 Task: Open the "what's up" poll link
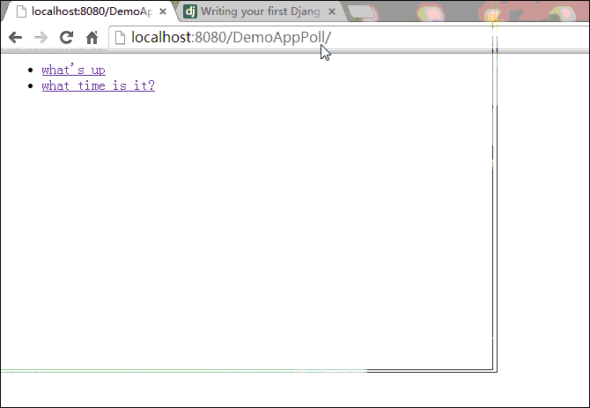tap(74, 70)
